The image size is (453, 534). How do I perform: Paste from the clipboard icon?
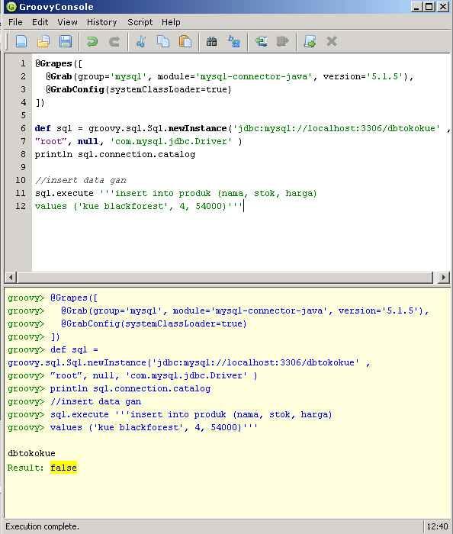click(185, 41)
